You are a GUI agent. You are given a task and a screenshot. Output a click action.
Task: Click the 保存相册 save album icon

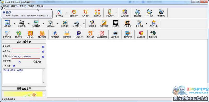coord(161,13)
